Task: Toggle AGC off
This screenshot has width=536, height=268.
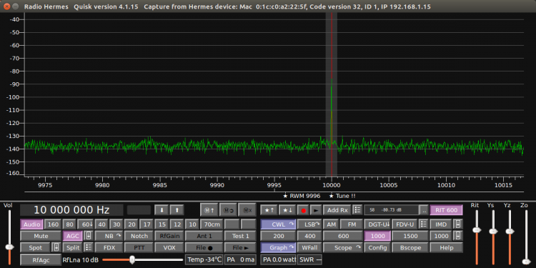Action: pos(73,236)
